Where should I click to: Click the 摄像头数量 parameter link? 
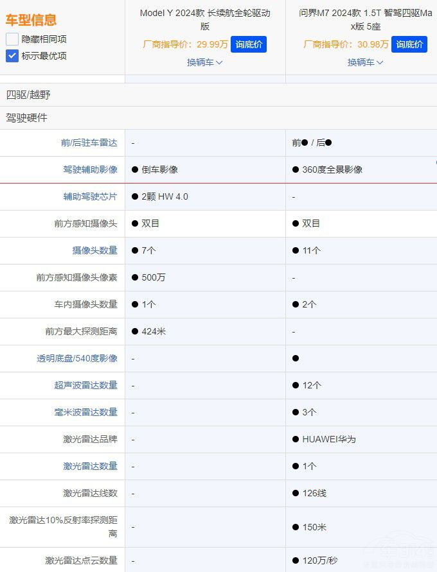[x=94, y=250]
